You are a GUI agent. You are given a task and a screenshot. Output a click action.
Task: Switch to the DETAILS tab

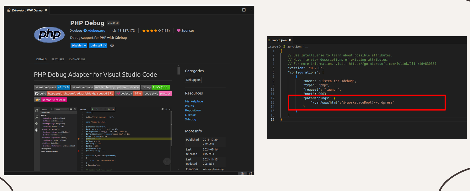pos(41,59)
